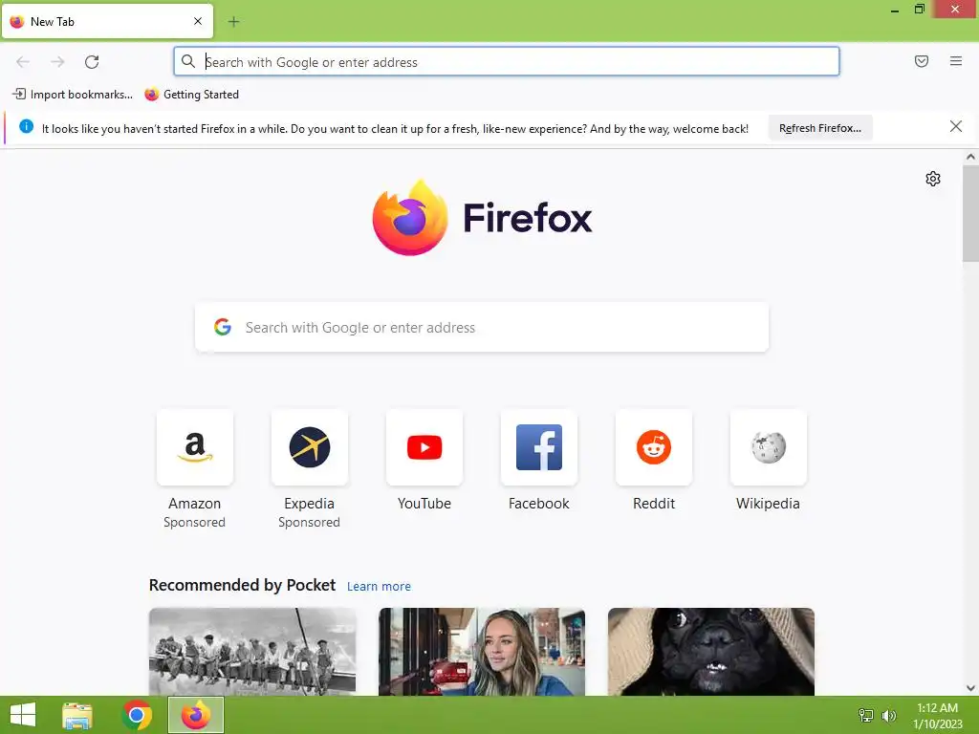This screenshot has width=979, height=734.
Task: Go forward using the forward arrow
Action: 57,62
